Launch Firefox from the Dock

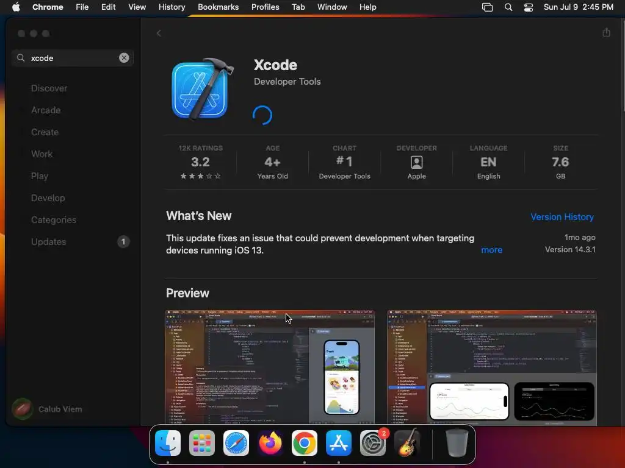click(x=270, y=443)
